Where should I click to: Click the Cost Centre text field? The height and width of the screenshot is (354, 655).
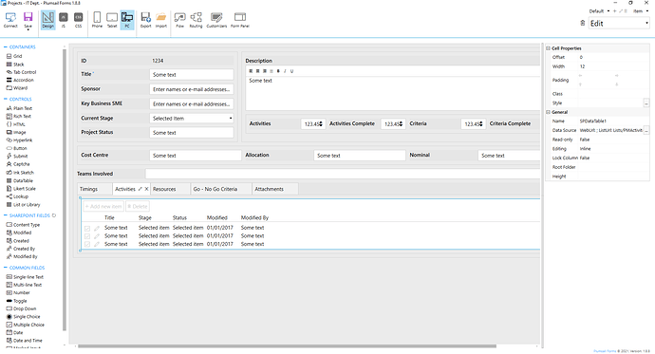[x=196, y=156]
